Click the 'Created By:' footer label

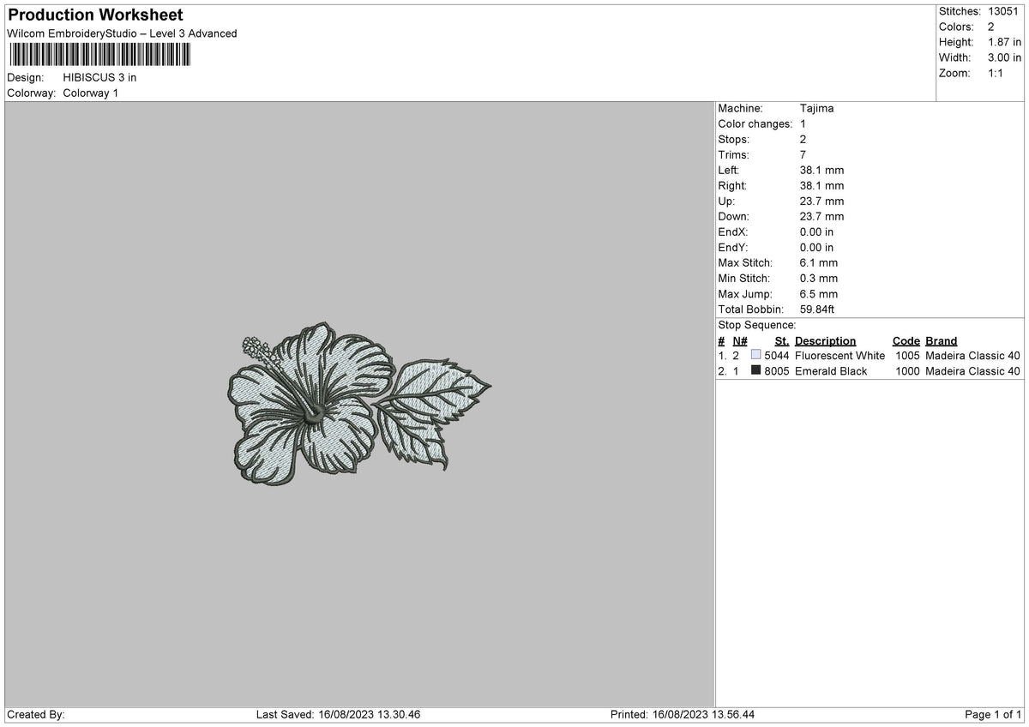click(36, 714)
